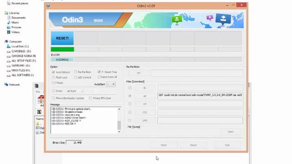Toggle the CSC file checkbox
This screenshot has height=164, width=292.
pos(130,112)
